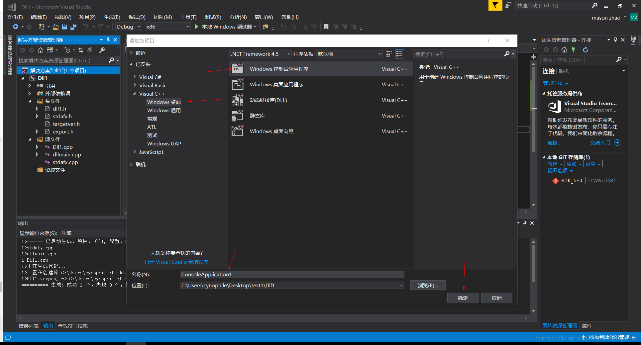Open the 文件(F) menu
Image resolution: width=641 pixels, height=345 pixels.
point(15,17)
